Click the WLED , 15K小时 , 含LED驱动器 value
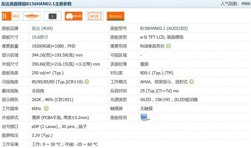251x148 pixels. coord(169,100)
